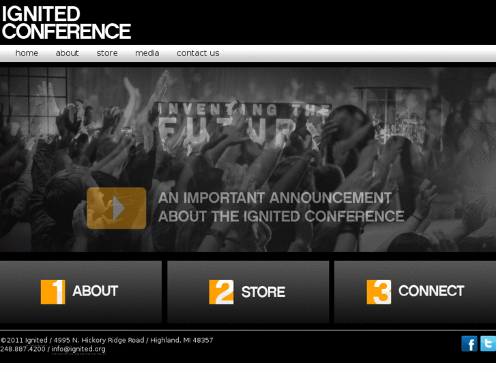Screen dimensions: 496x372
Task: Visit the contact us page
Action: 198,53
